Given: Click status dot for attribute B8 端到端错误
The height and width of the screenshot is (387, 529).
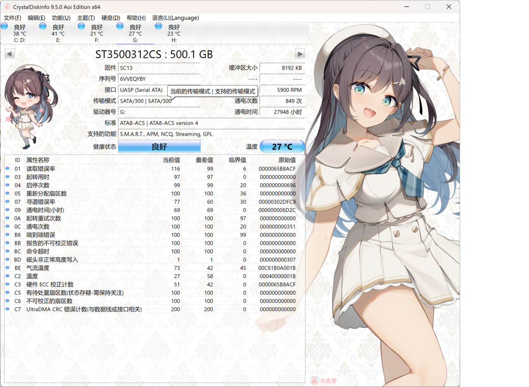Looking at the screenshot, I should (8, 234).
